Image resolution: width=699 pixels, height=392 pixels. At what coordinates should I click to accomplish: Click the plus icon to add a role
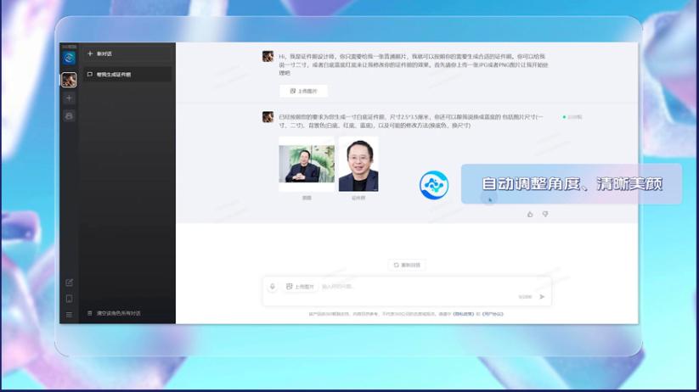tap(69, 98)
